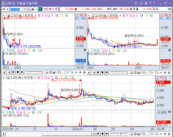The width and height of the screenshot is (173, 137).
Task: Click the stock name 'LB인베스트먼트' in top bar
Action: [51, 9]
